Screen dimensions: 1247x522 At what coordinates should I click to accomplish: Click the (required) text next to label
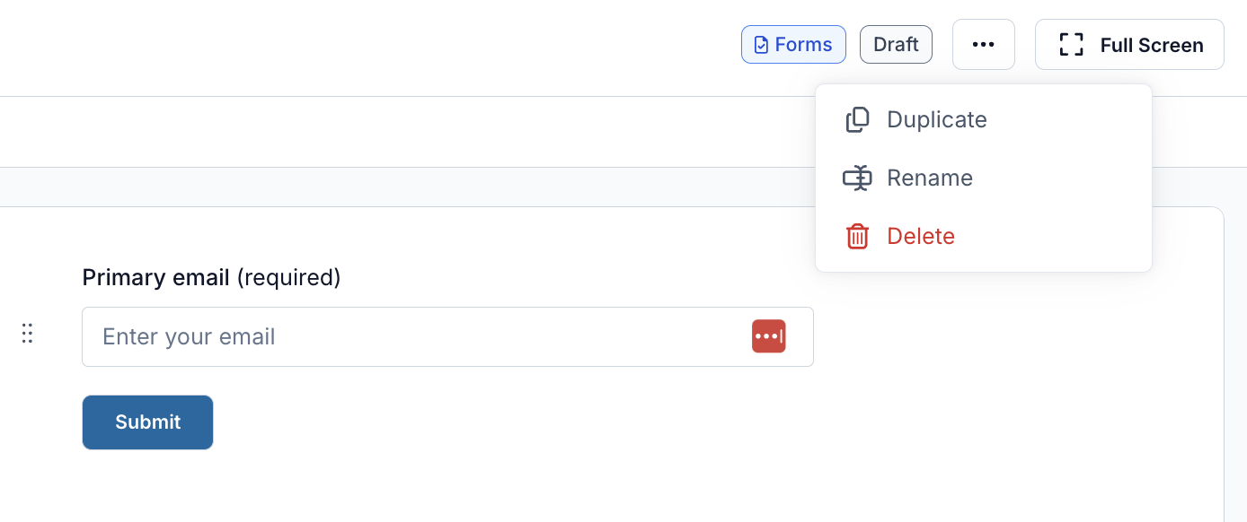(x=288, y=278)
